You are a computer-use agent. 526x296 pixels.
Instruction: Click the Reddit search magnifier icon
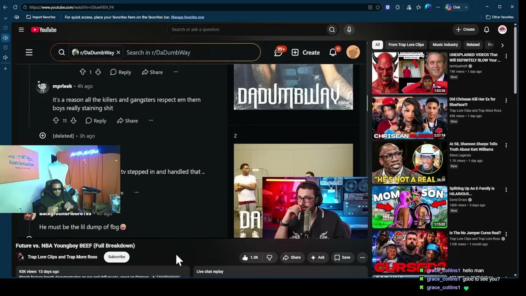[x=62, y=53]
